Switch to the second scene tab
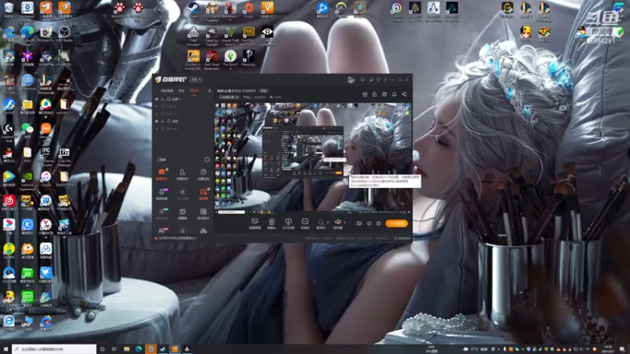 coord(181,91)
